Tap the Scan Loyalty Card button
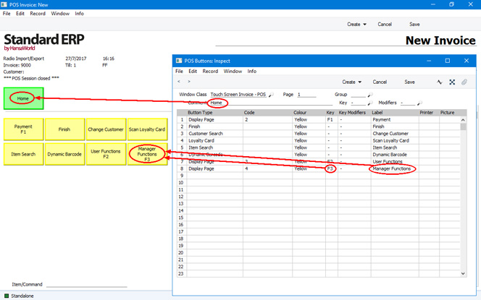Image resolution: width=481 pixels, height=300 pixels. 147,129
